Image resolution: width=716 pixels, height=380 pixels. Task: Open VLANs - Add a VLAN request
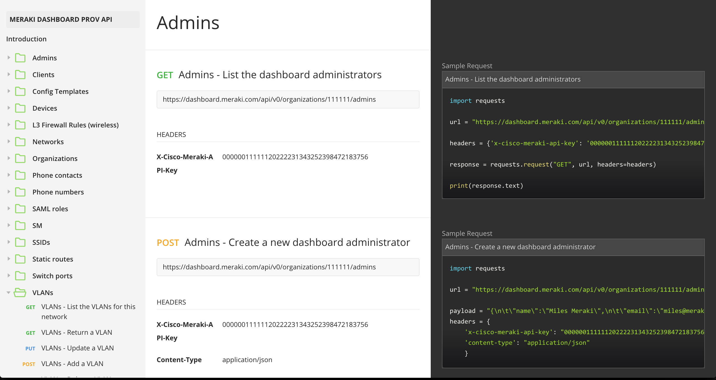(72, 364)
